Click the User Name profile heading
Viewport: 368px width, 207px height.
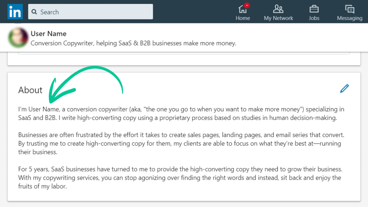[49, 33]
